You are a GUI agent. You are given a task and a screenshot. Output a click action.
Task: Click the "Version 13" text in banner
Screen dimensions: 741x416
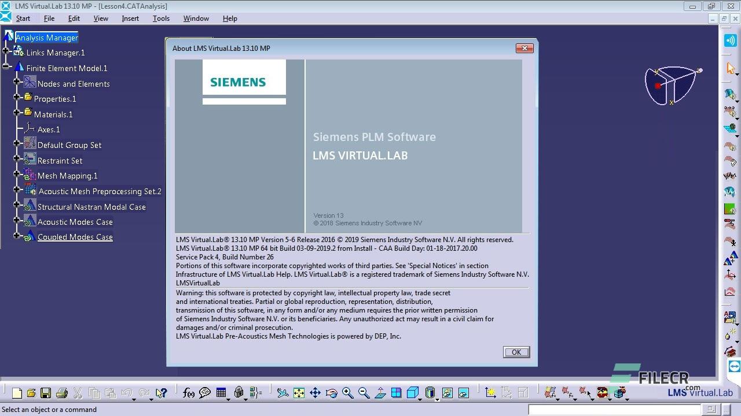coord(328,216)
